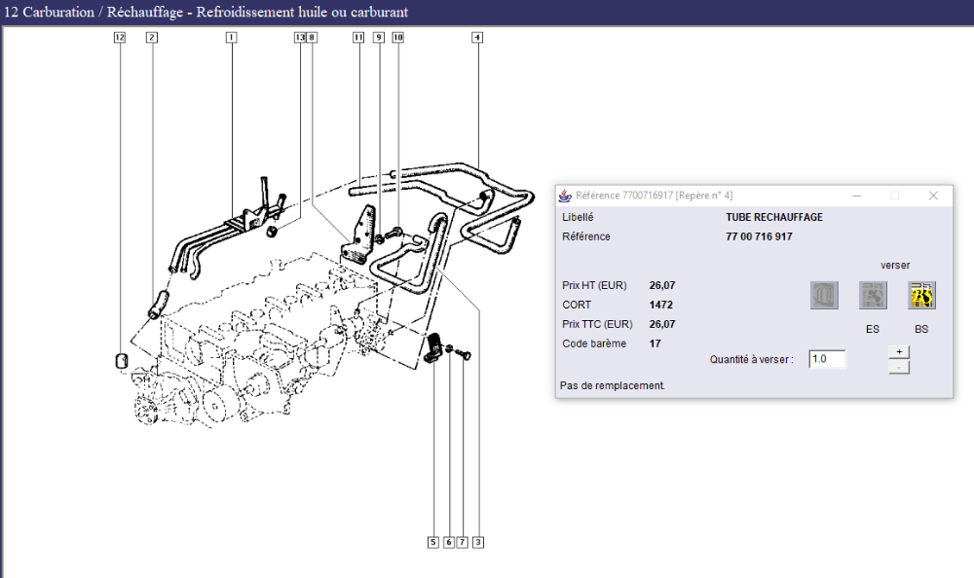Select part marker 4 in the diagram

[477, 38]
